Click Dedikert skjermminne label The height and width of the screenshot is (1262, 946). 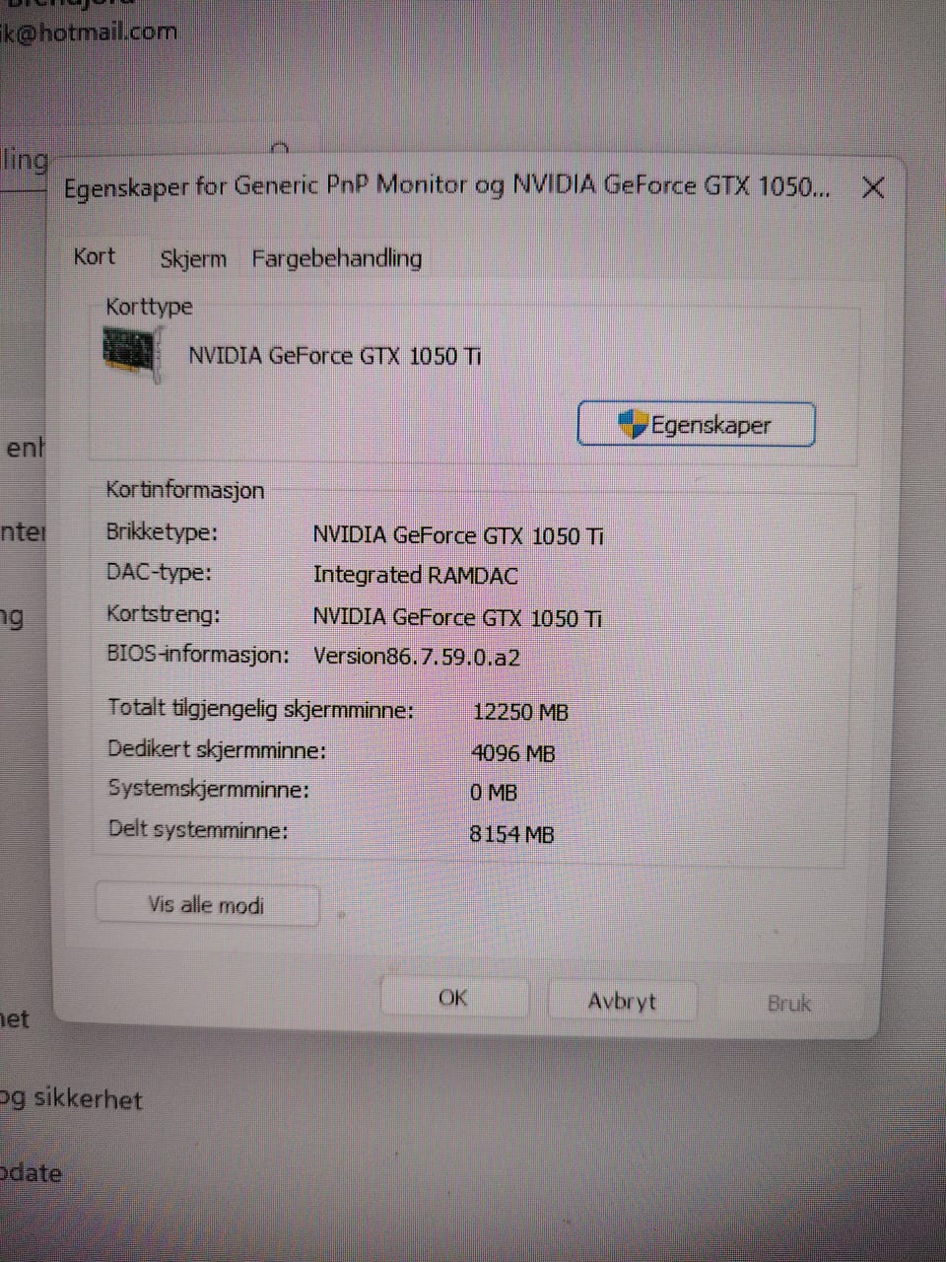coord(217,749)
